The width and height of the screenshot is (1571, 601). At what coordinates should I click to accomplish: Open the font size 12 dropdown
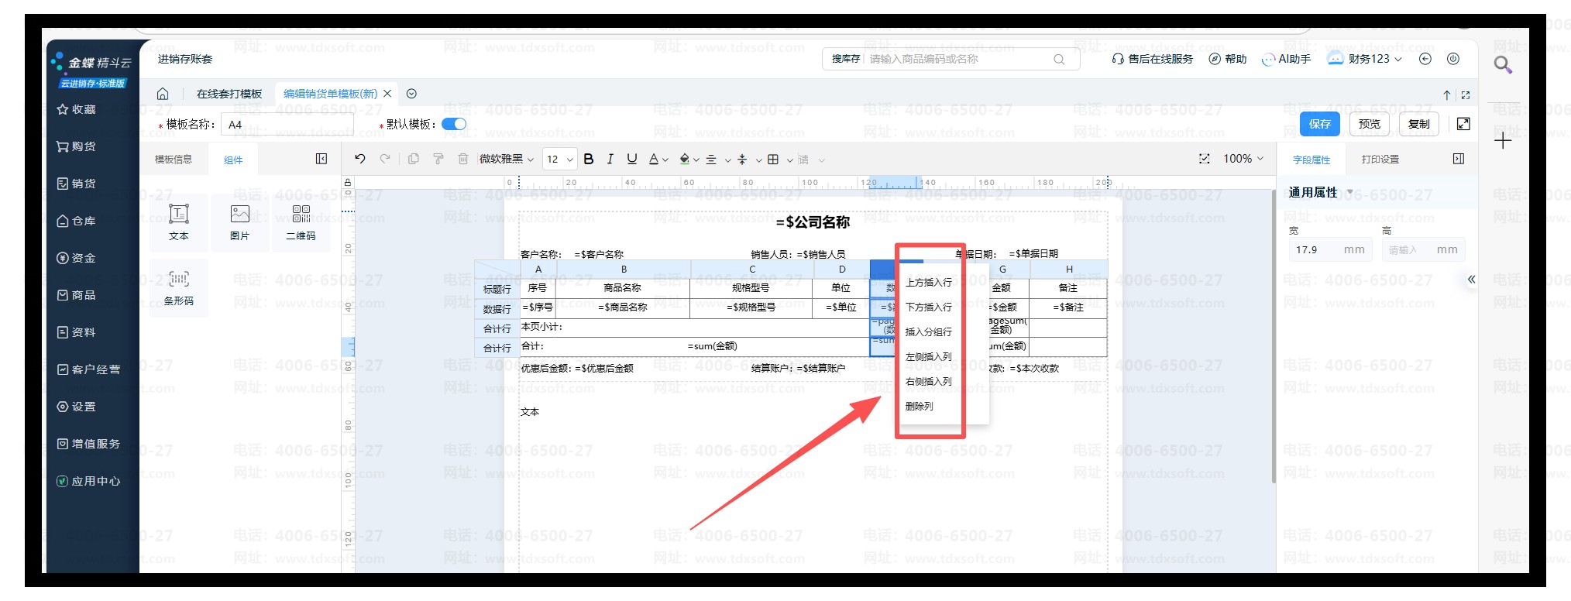tap(559, 159)
